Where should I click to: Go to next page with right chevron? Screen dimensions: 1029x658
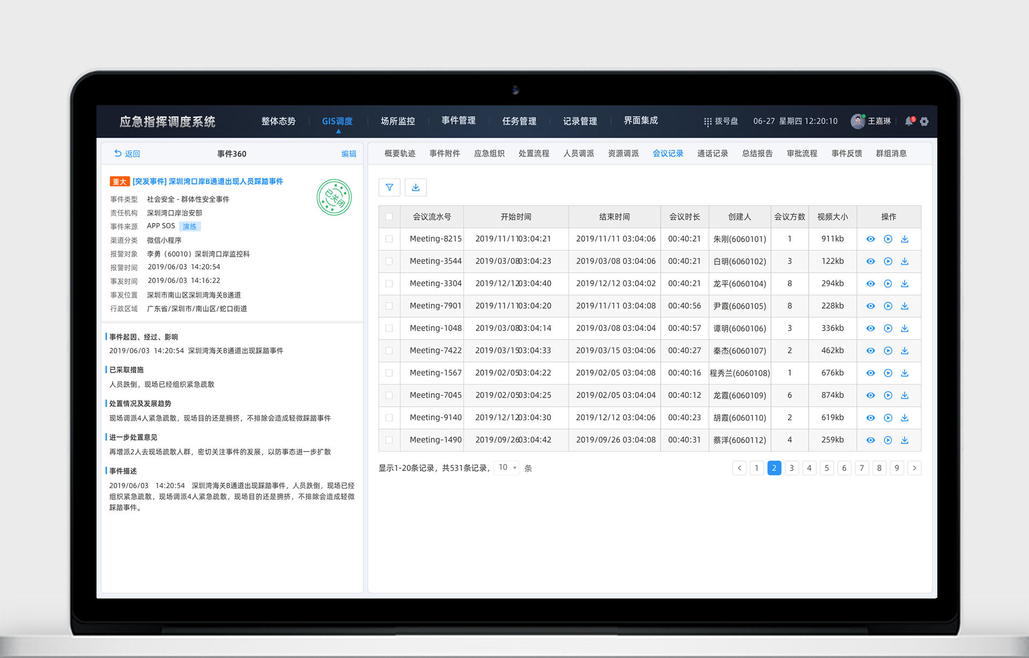pyautogui.click(x=914, y=468)
